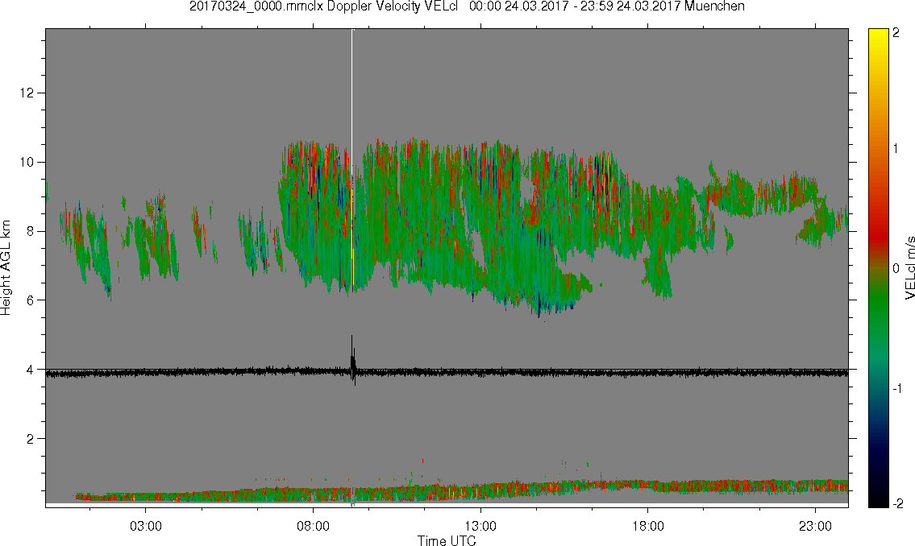Screen dimensions: 915x546
Task: Click the 23:00 time tick label
Action: pos(815,526)
